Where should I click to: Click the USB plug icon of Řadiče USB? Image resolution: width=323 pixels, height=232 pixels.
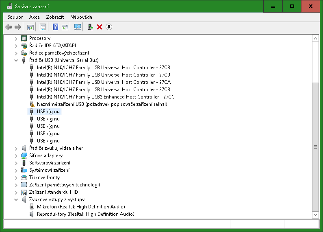click(x=24, y=60)
